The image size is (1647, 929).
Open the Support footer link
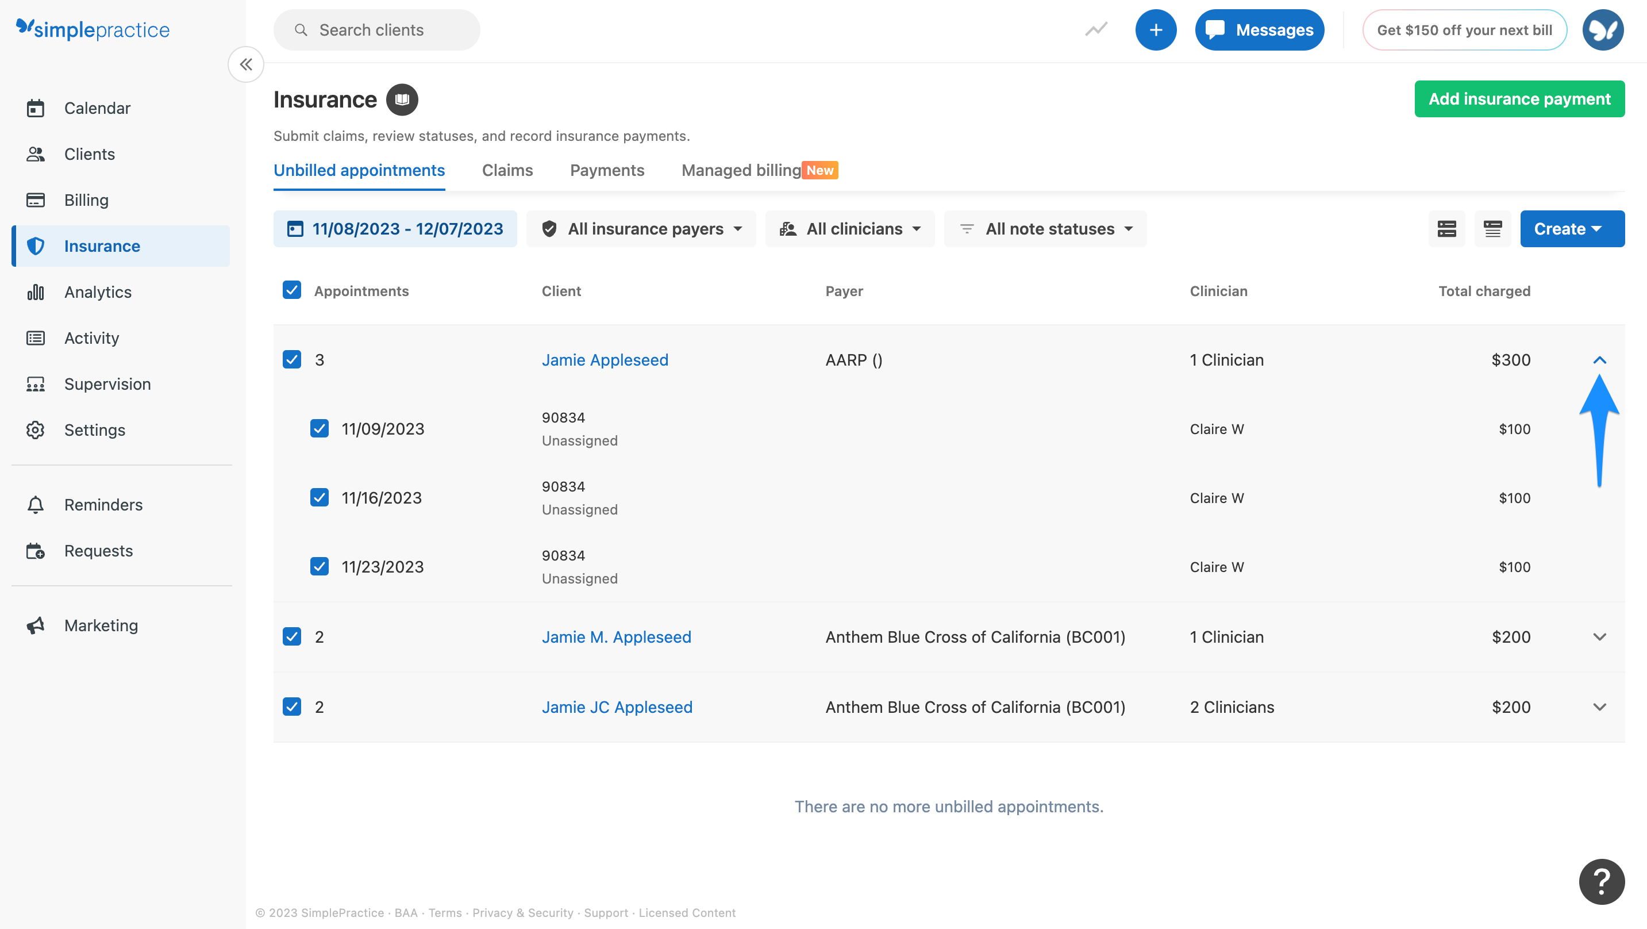coord(606,913)
